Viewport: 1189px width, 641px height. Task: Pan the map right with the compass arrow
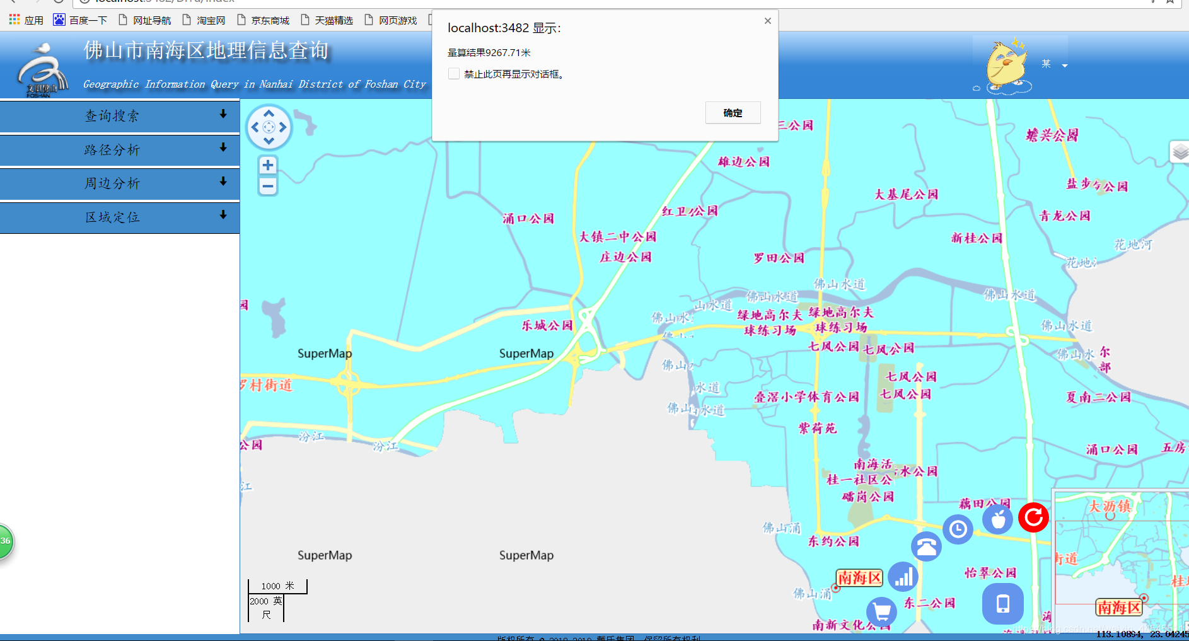[282, 127]
